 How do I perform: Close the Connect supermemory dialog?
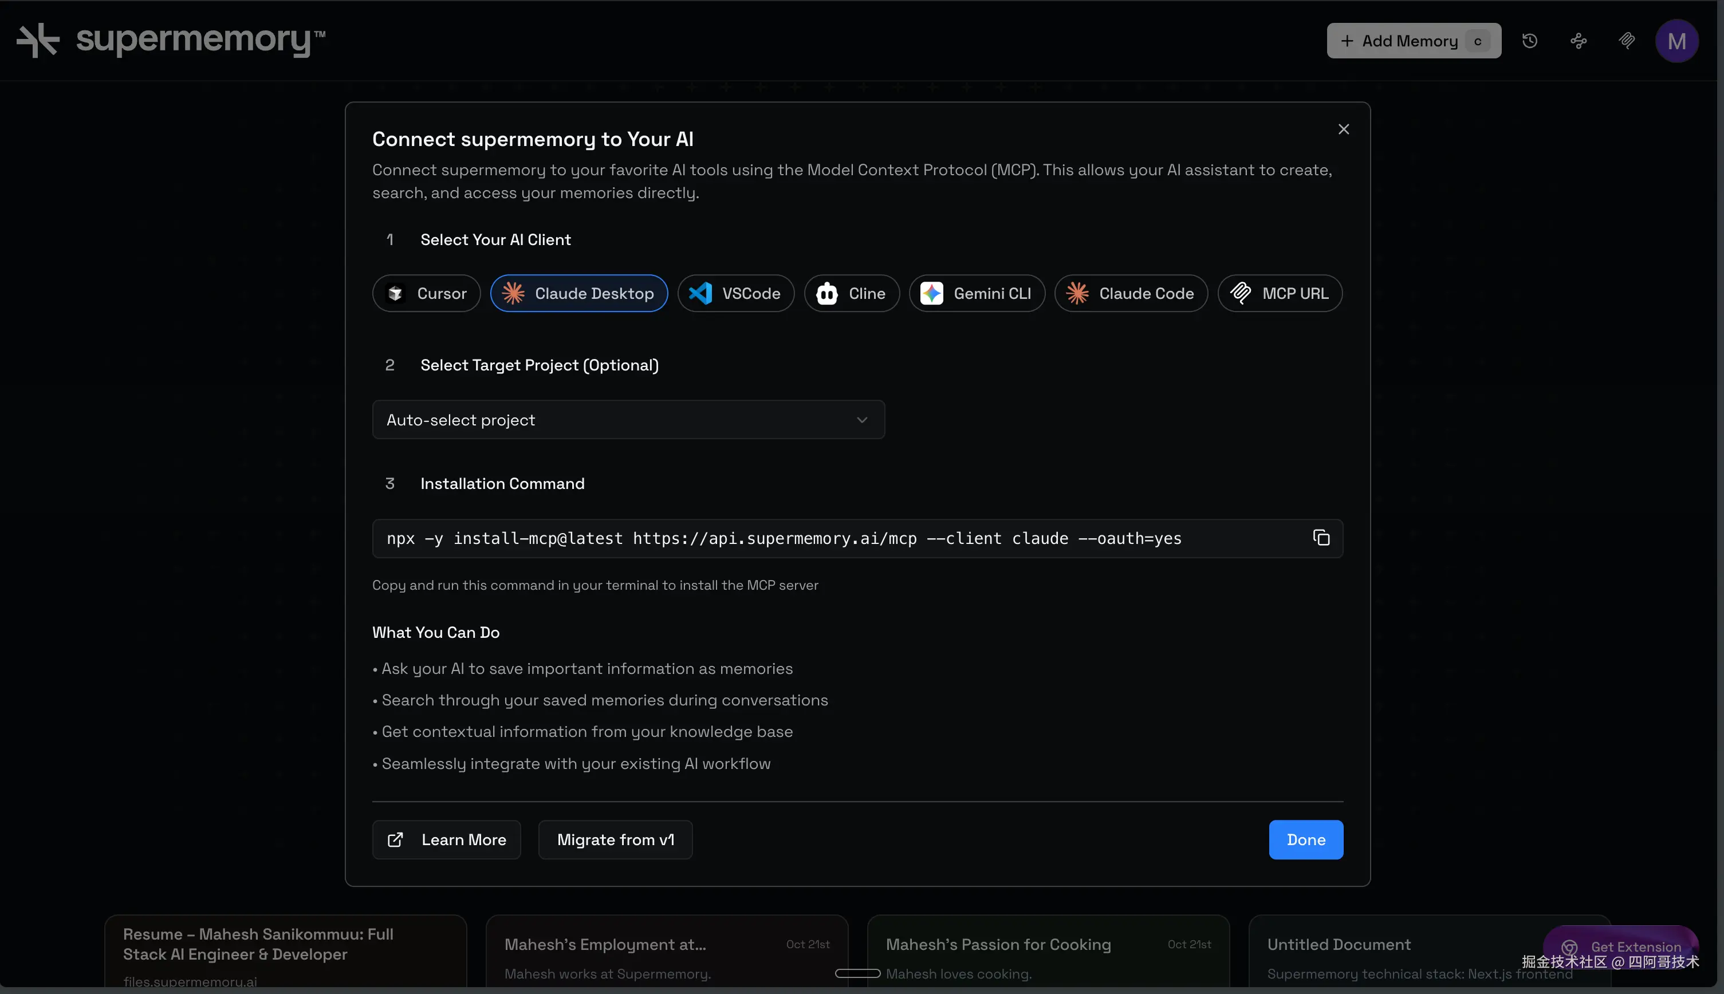1343,129
